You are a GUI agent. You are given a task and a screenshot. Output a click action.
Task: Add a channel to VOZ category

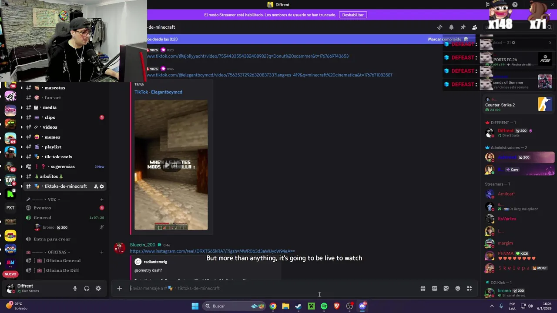click(x=102, y=200)
